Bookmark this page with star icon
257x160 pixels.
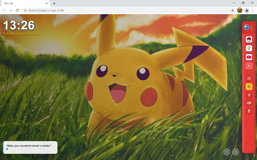[233, 10]
